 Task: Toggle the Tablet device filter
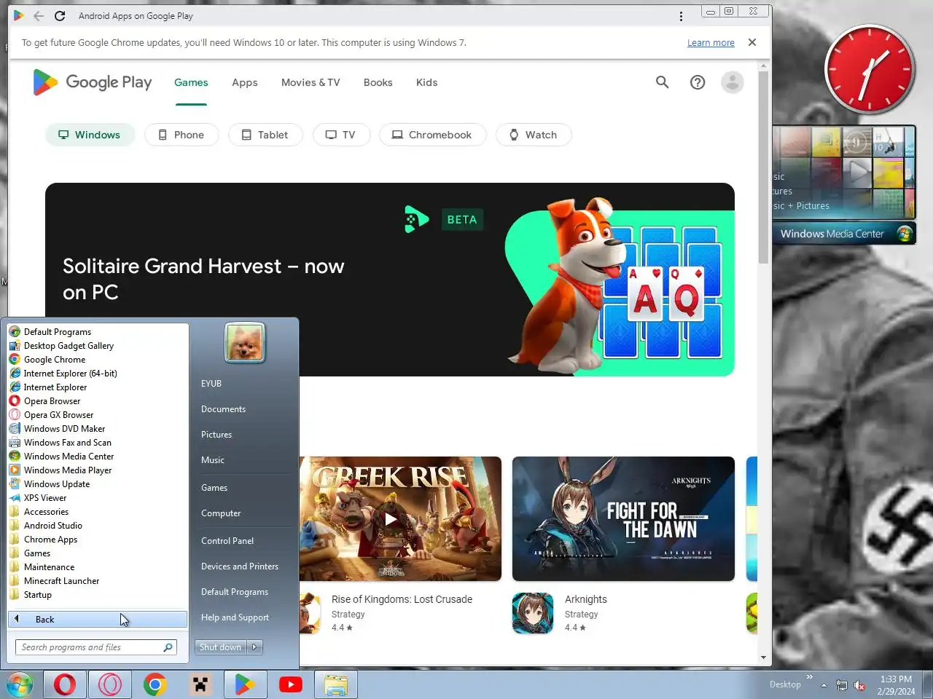coord(265,135)
